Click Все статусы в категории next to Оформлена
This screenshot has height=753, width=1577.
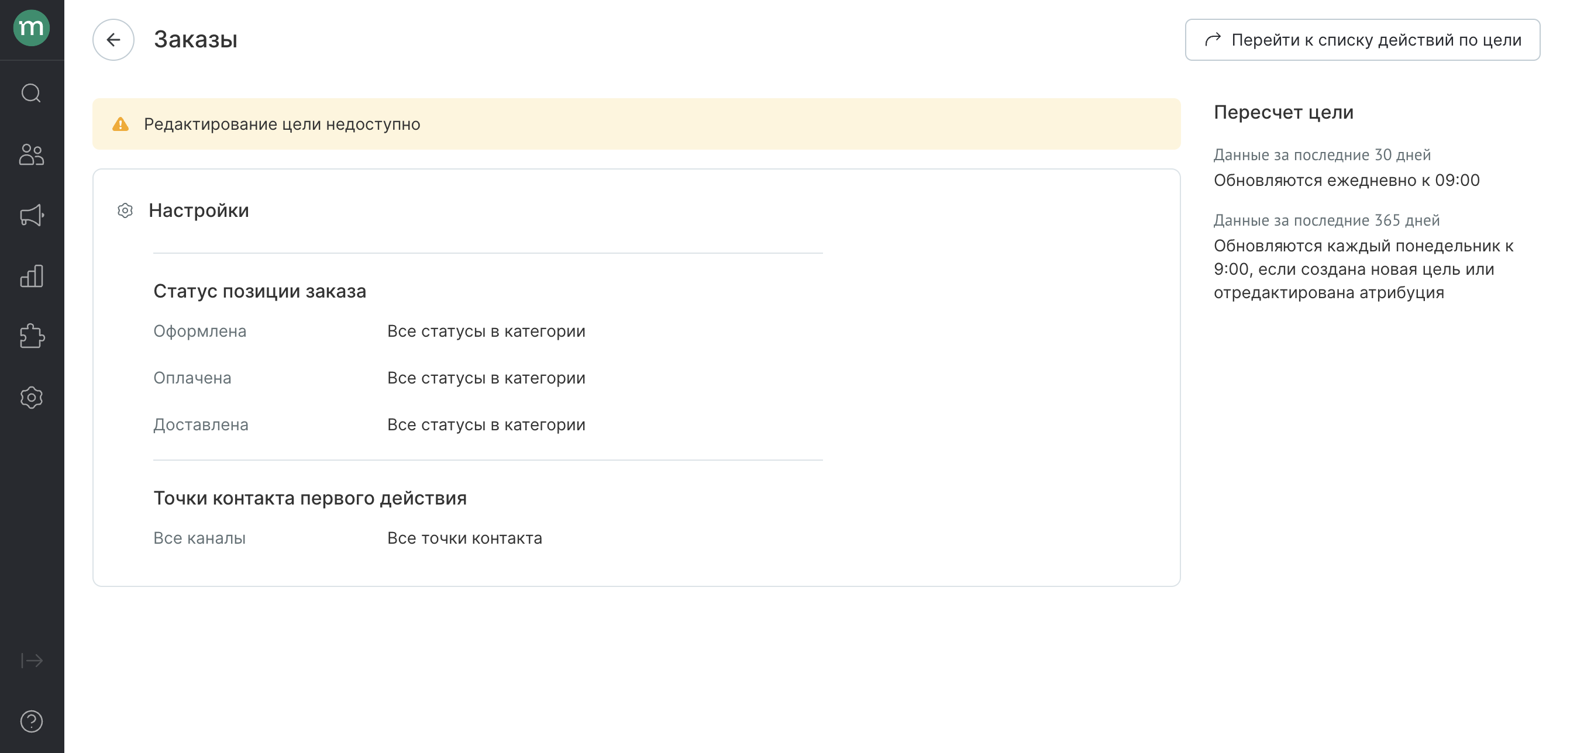point(486,331)
